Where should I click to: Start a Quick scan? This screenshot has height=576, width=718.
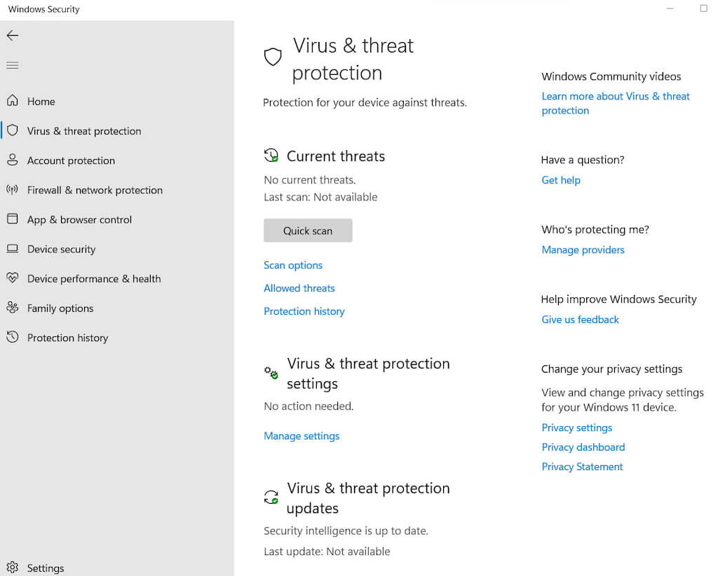(308, 231)
